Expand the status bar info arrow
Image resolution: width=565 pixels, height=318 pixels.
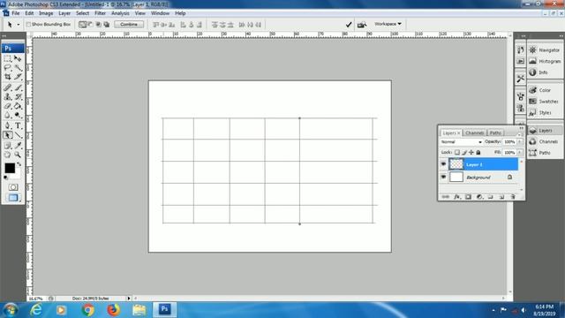pyautogui.click(x=129, y=299)
